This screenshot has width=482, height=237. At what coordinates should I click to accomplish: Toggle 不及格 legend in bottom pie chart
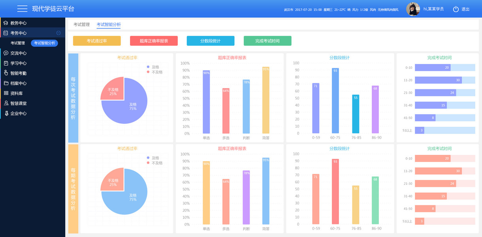click(154, 163)
